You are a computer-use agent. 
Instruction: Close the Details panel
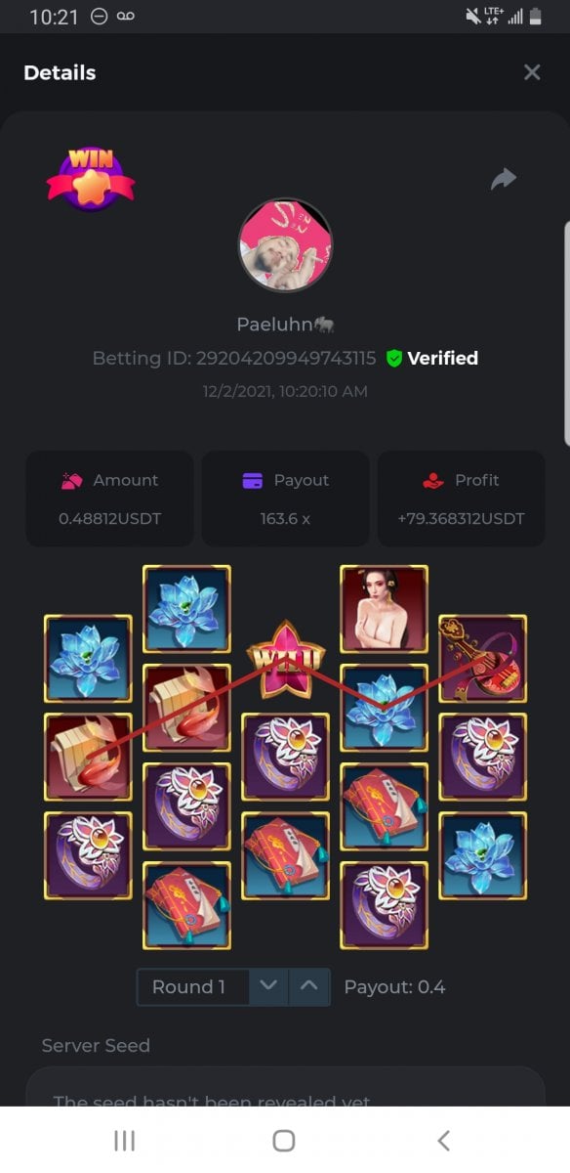[x=532, y=72]
